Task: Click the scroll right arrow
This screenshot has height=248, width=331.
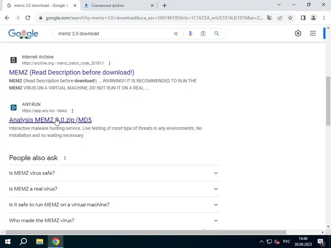Action: [323, 232]
